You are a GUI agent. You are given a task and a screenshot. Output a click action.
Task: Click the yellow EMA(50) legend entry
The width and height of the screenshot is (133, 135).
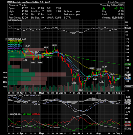[x=15, y=41]
